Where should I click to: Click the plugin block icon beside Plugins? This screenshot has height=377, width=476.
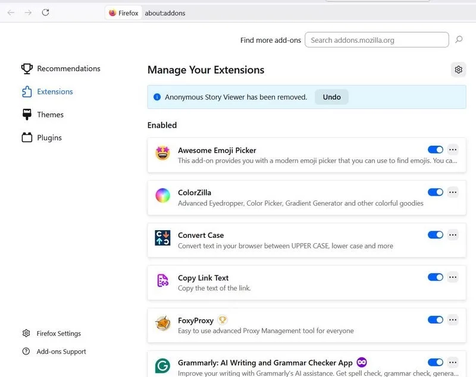coord(27,137)
